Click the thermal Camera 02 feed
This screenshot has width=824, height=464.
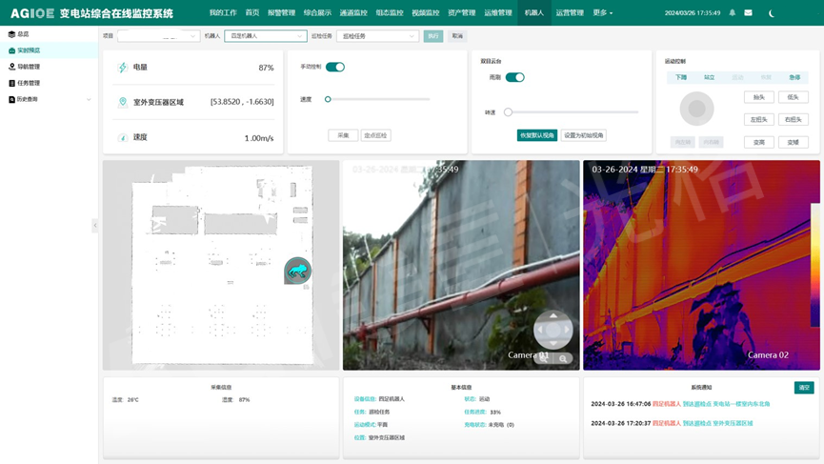click(x=701, y=265)
